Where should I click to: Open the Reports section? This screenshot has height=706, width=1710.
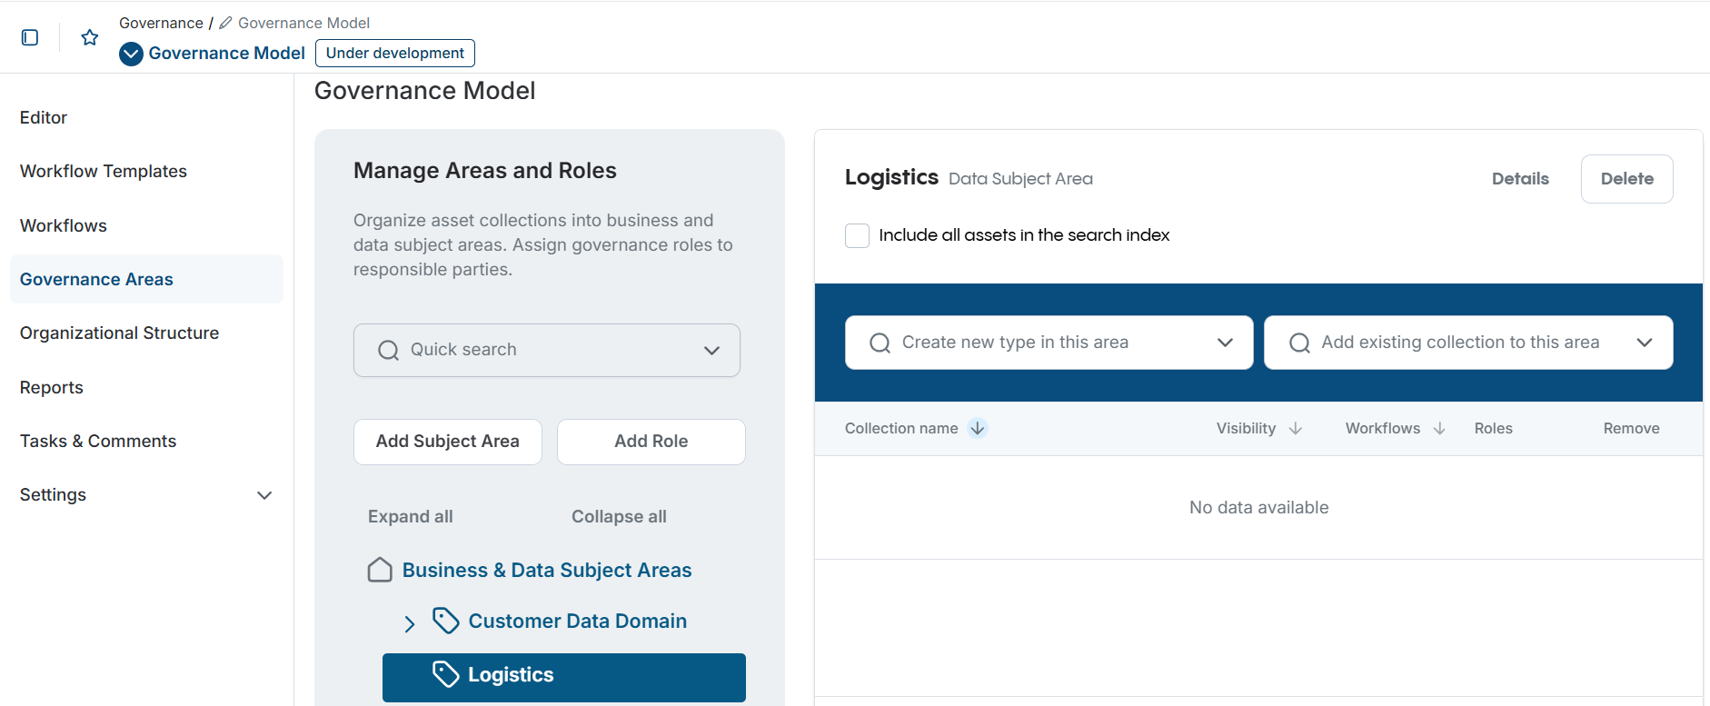point(51,387)
